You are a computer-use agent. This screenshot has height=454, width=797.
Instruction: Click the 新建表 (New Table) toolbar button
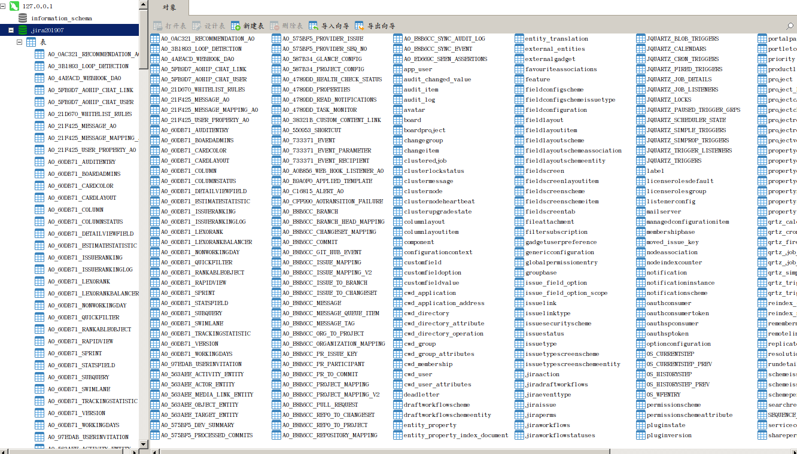tap(247, 26)
